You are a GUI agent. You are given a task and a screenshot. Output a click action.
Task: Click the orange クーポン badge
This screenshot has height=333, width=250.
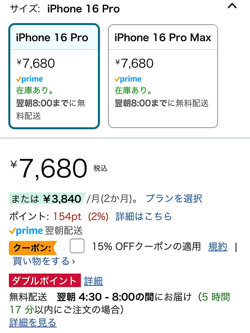pyautogui.click(x=33, y=247)
